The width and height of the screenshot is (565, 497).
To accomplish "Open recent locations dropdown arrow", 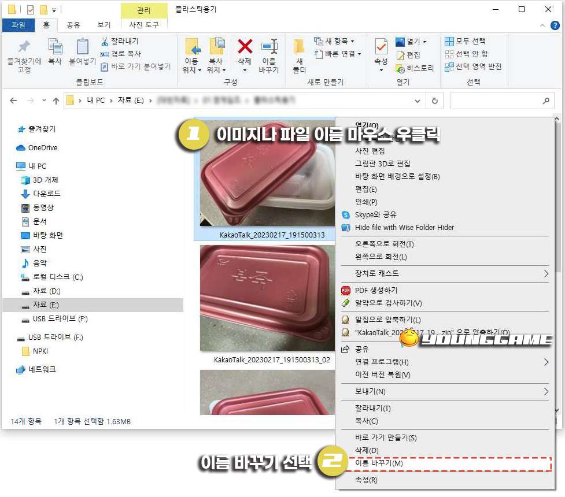I will point(44,101).
